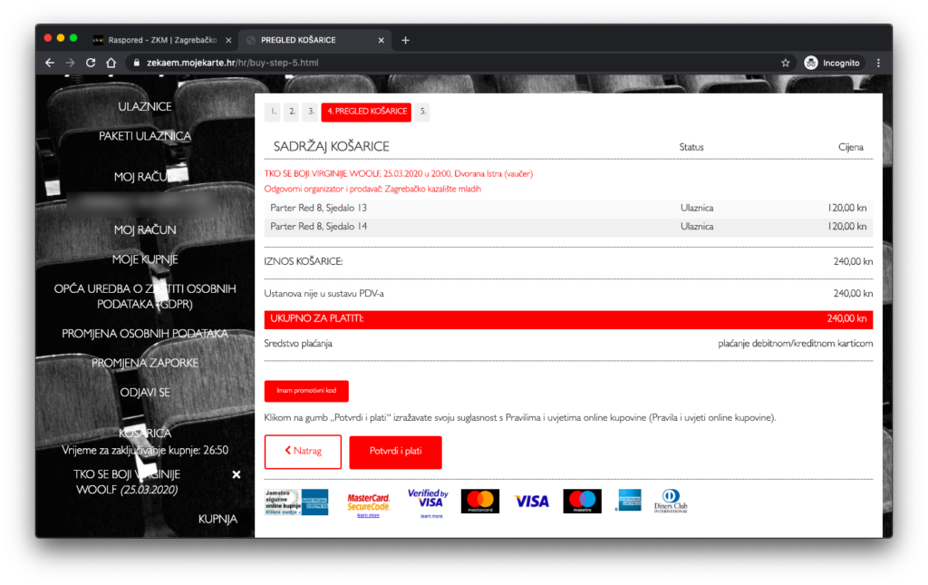The height and width of the screenshot is (585, 928).
Task: Click the Diners Club International logo
Action: 672,501
